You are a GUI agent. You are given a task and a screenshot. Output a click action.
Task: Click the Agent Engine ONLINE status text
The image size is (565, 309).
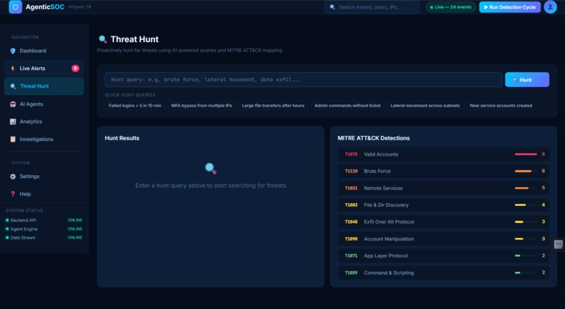click(x=75, y=229)
